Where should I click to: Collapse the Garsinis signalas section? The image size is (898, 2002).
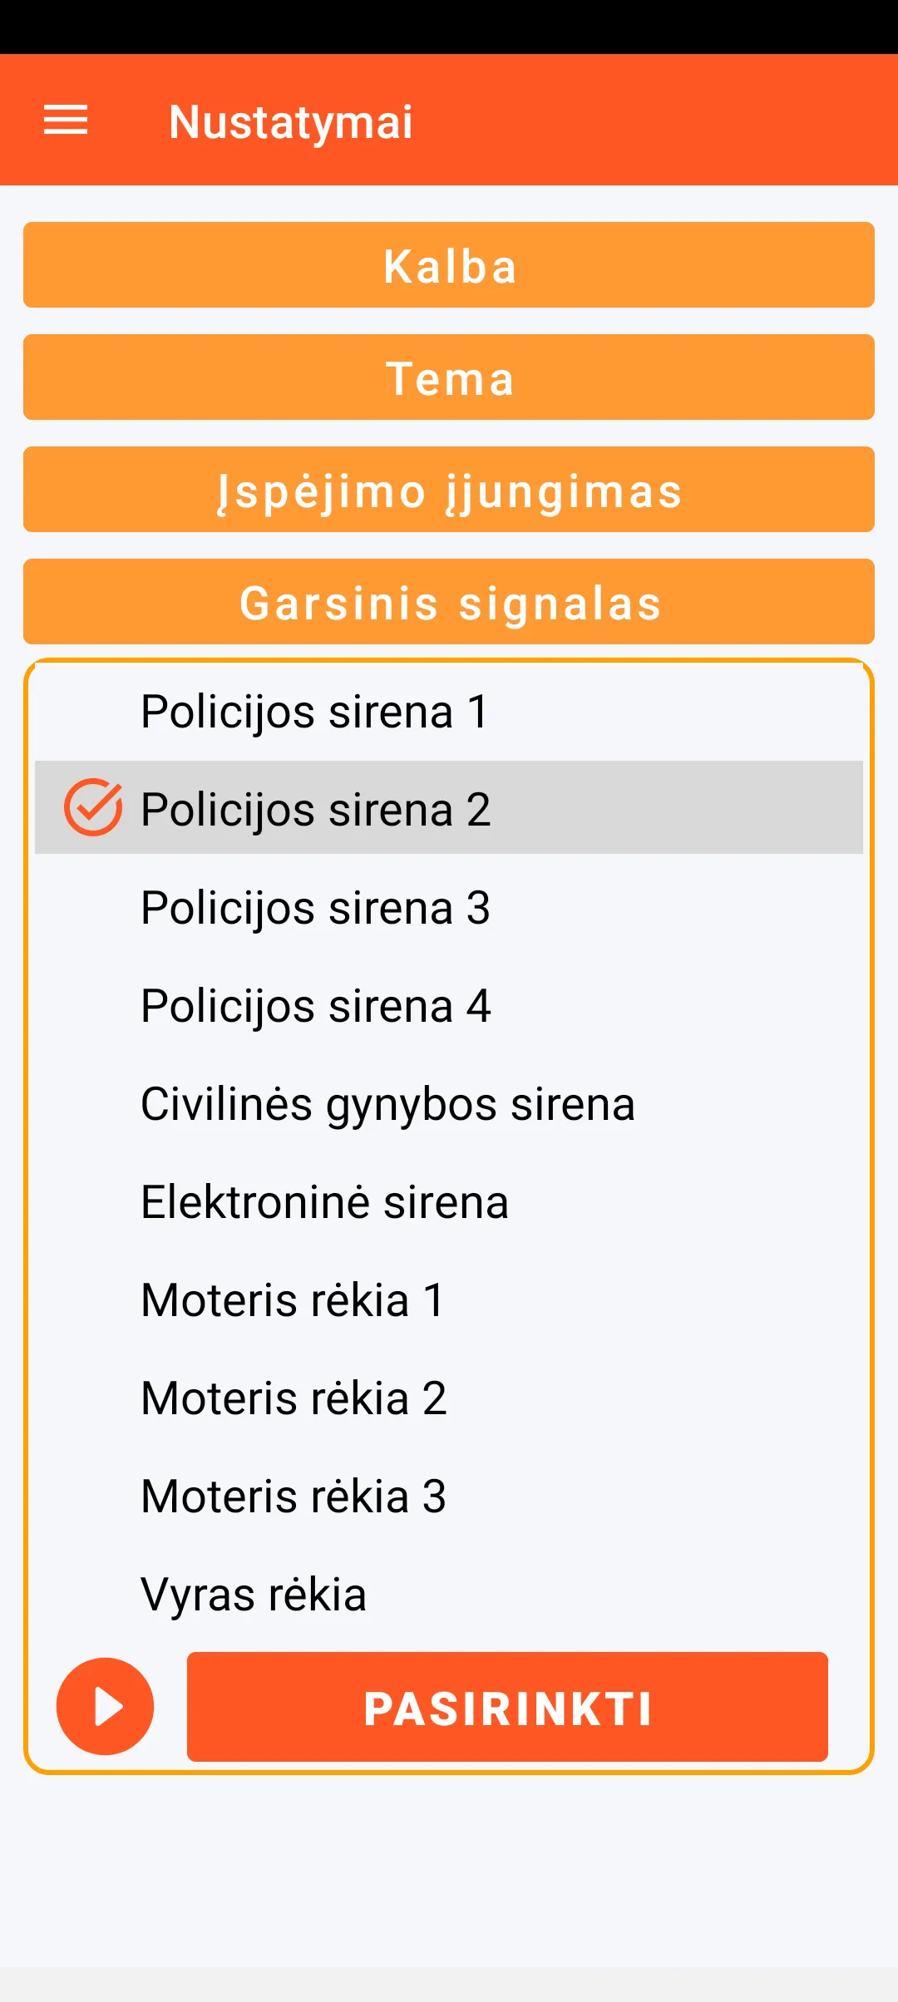(x=449, y=602)
